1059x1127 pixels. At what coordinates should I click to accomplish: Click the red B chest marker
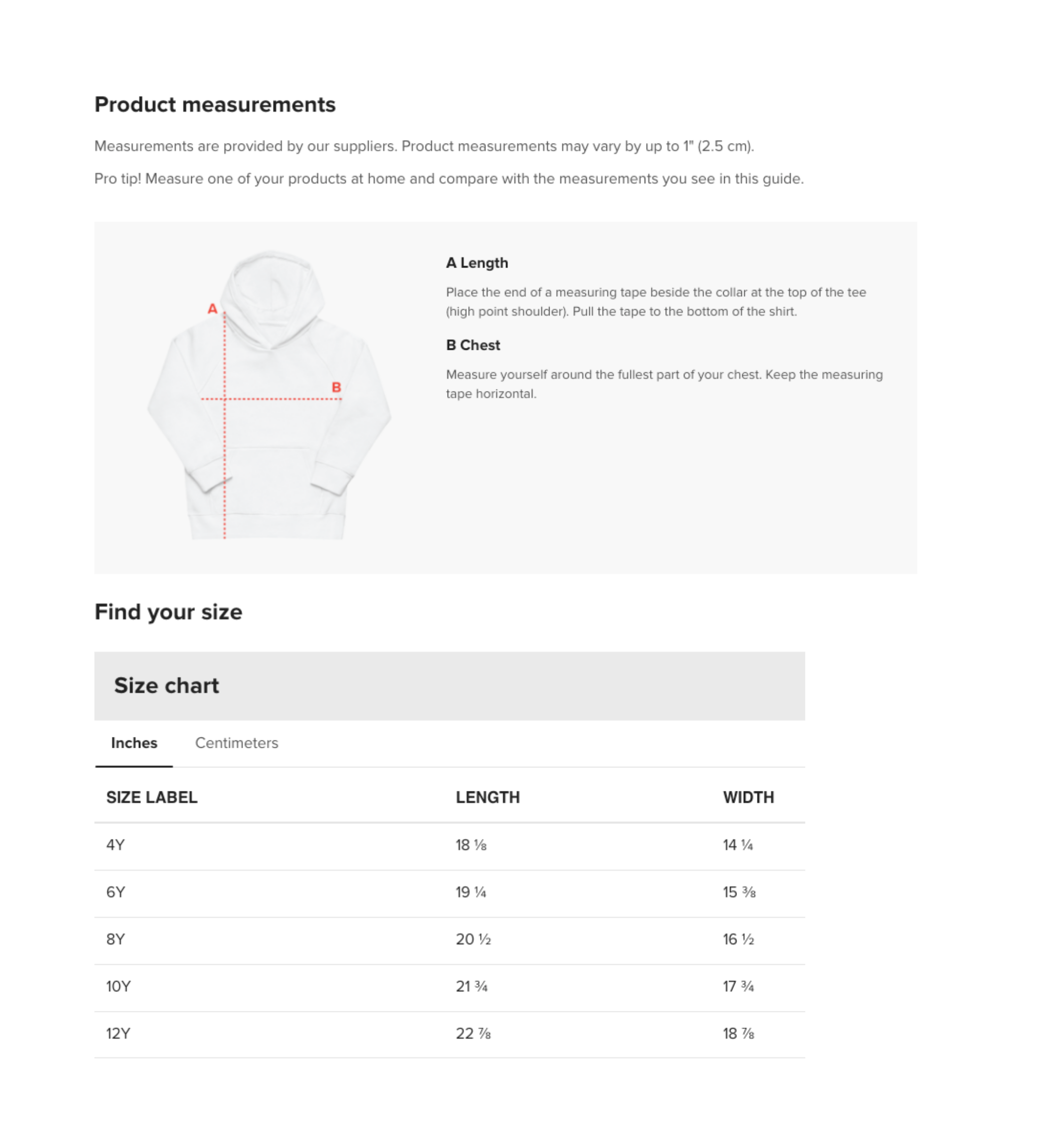coord(336,387)
